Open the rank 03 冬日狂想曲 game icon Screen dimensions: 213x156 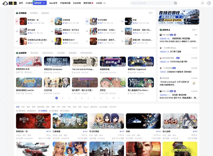pos(93,21)
